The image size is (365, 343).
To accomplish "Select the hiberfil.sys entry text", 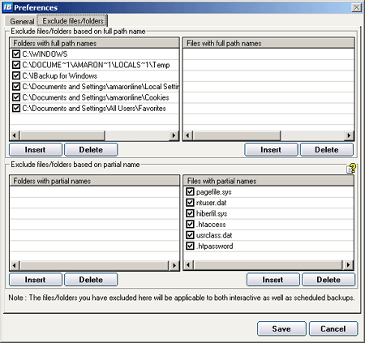I will (x=212, y=214).
